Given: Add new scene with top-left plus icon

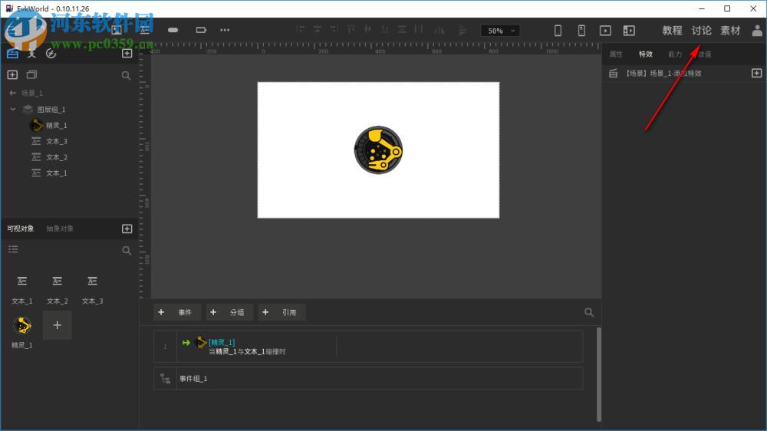Looking at the screenshot, I should [127, 53].
